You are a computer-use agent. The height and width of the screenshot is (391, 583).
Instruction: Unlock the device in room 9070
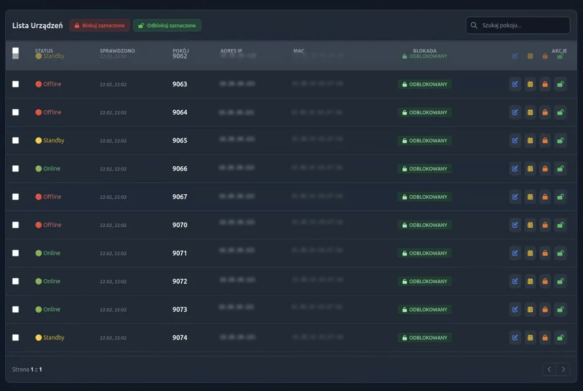click(560, 225)
